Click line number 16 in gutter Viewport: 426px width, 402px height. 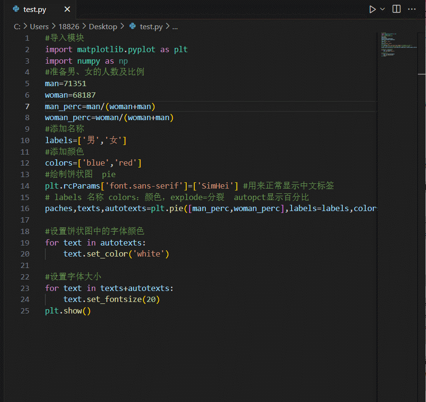[25, 208]
